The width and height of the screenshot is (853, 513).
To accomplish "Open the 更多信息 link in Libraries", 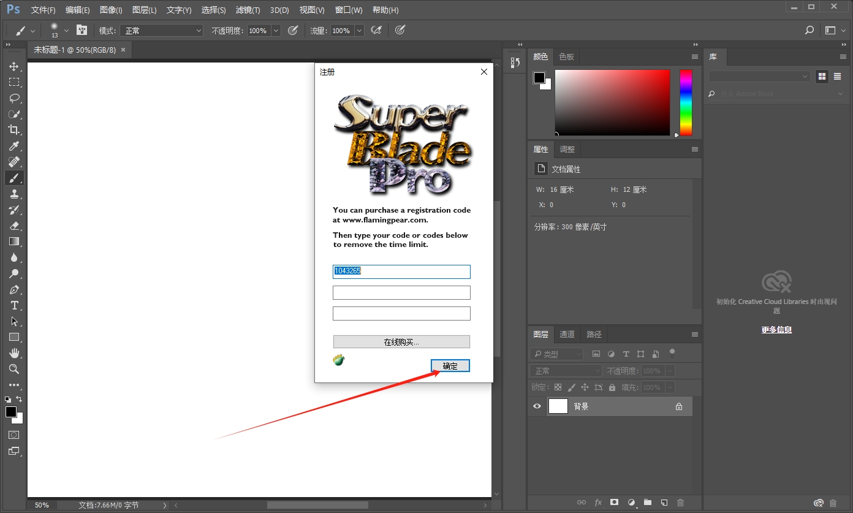I will click(x=776, y=330).
